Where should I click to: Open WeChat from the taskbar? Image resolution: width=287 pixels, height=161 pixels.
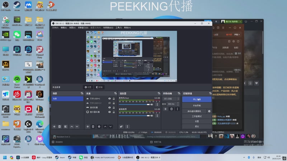click(x=84, y=157)
